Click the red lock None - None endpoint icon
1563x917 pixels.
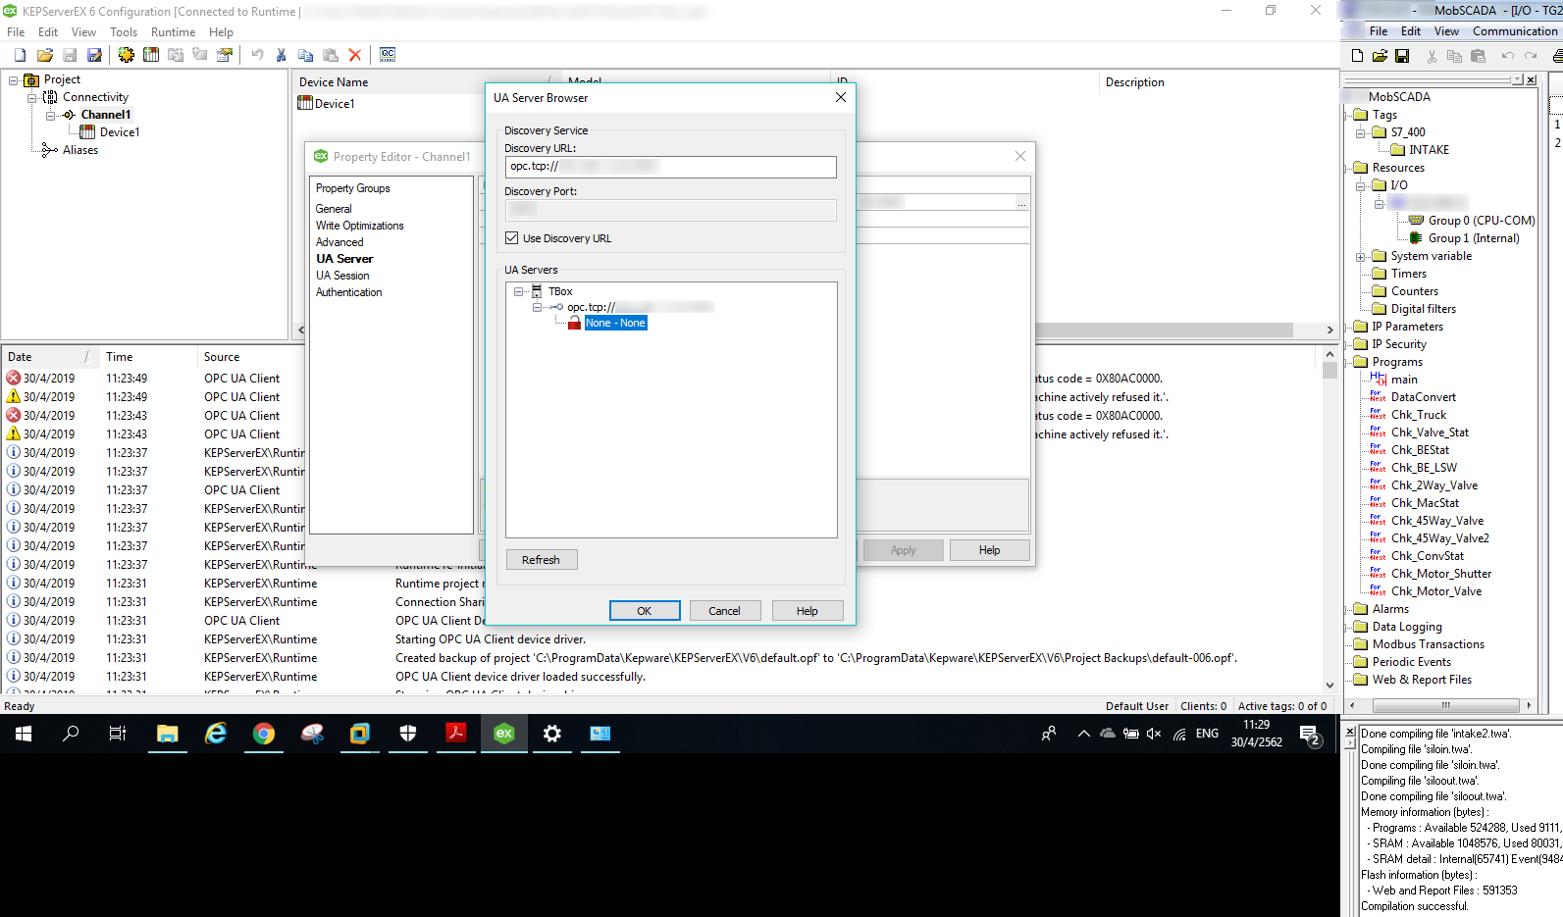pyautogui.click(x=574, y=323)
